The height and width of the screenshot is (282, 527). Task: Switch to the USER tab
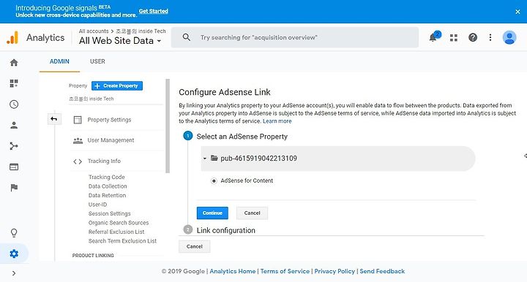click(x=97, y=61)
